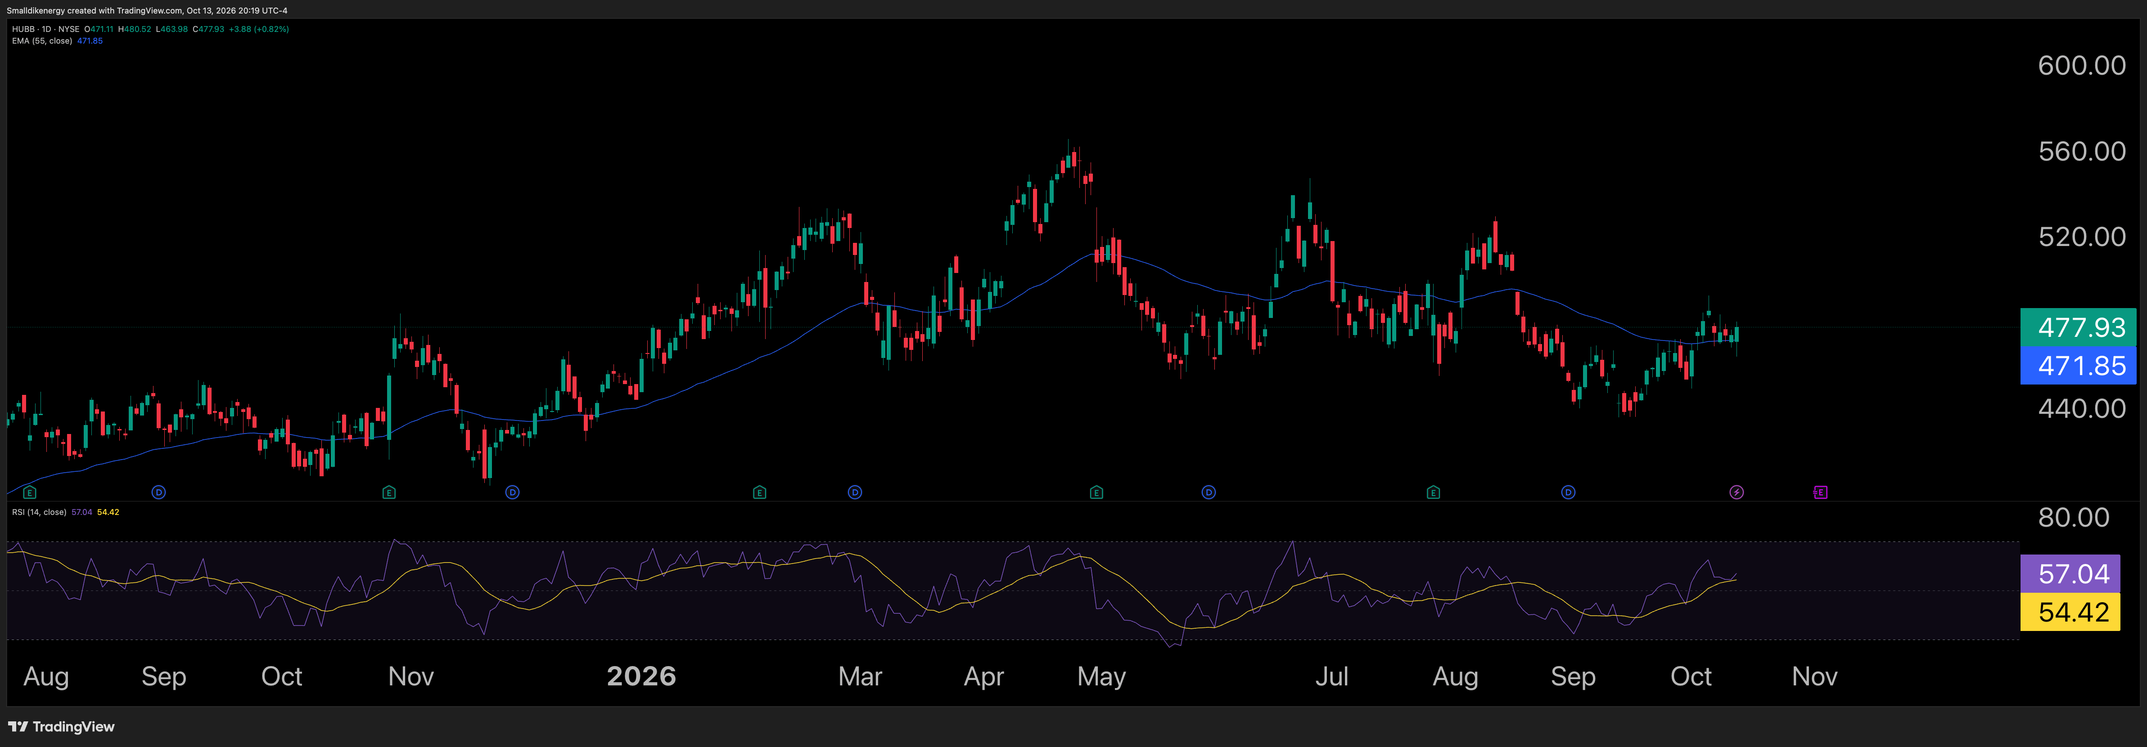2147x747 pixels.
Task: Click the RSI (14, close) indicator legend
Action: tap(39, 512)
